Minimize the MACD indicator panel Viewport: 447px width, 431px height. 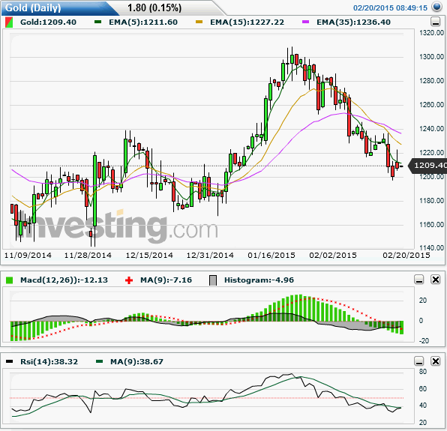(x=419, y=280)
